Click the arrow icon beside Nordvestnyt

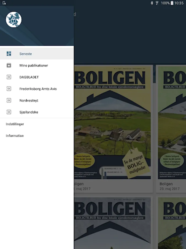tap(9, 100)
